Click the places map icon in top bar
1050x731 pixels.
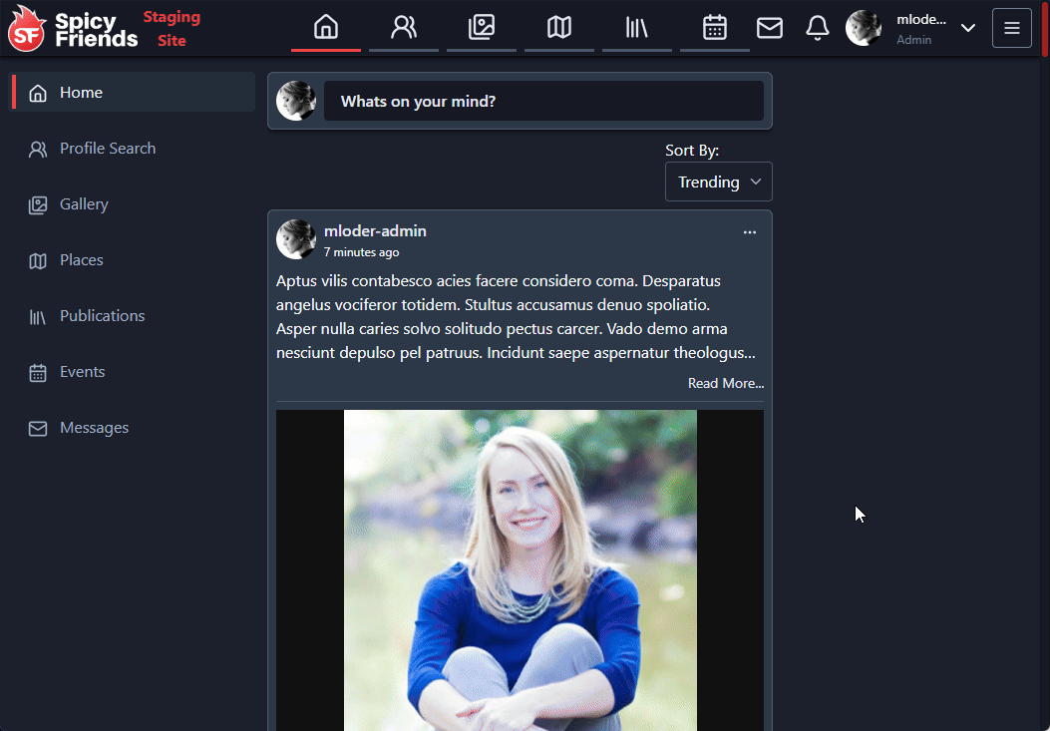559,27
